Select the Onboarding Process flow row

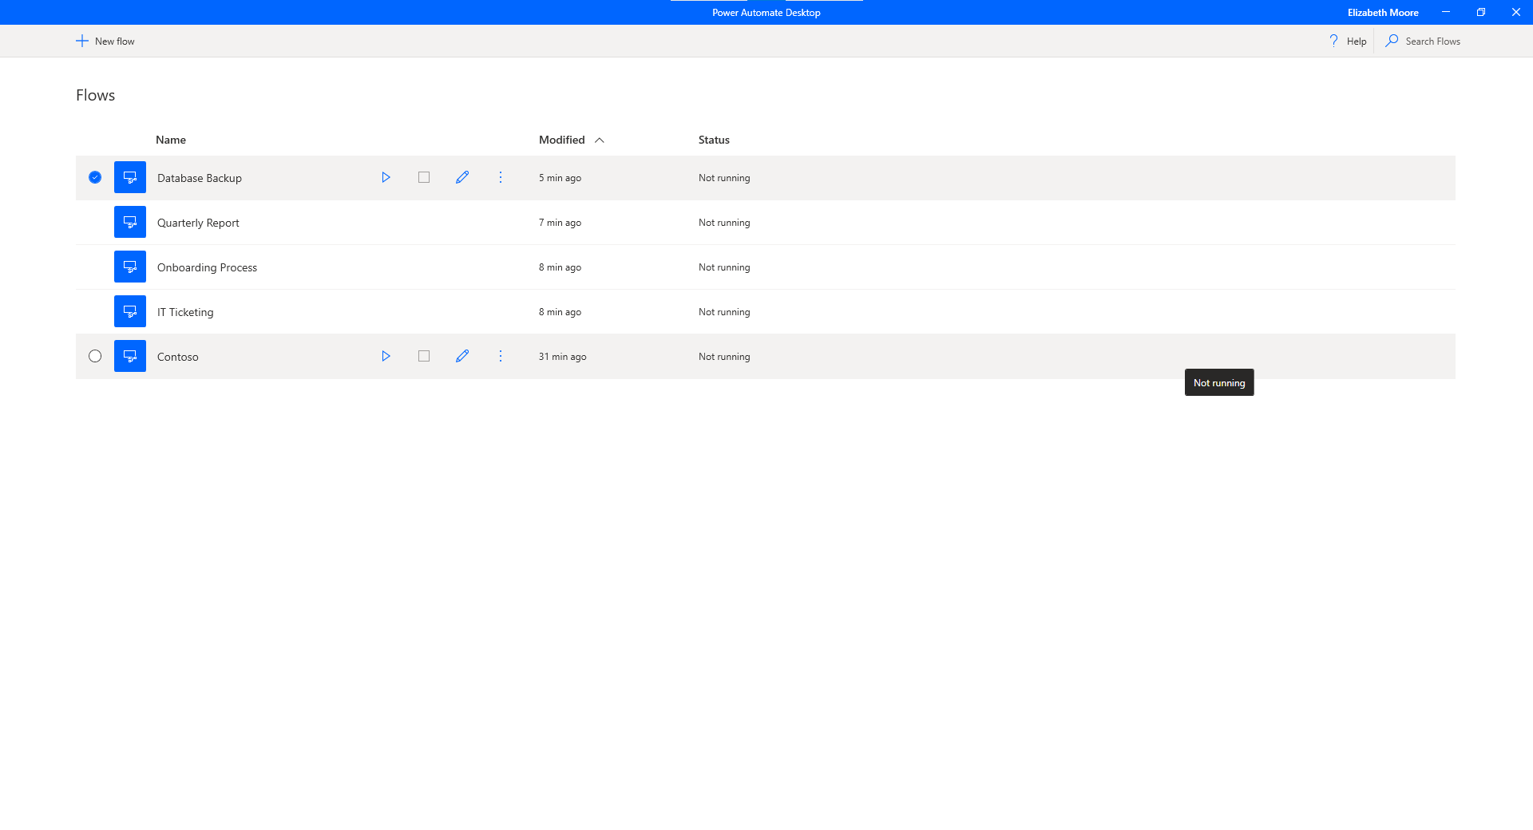[x=207, y=267]
